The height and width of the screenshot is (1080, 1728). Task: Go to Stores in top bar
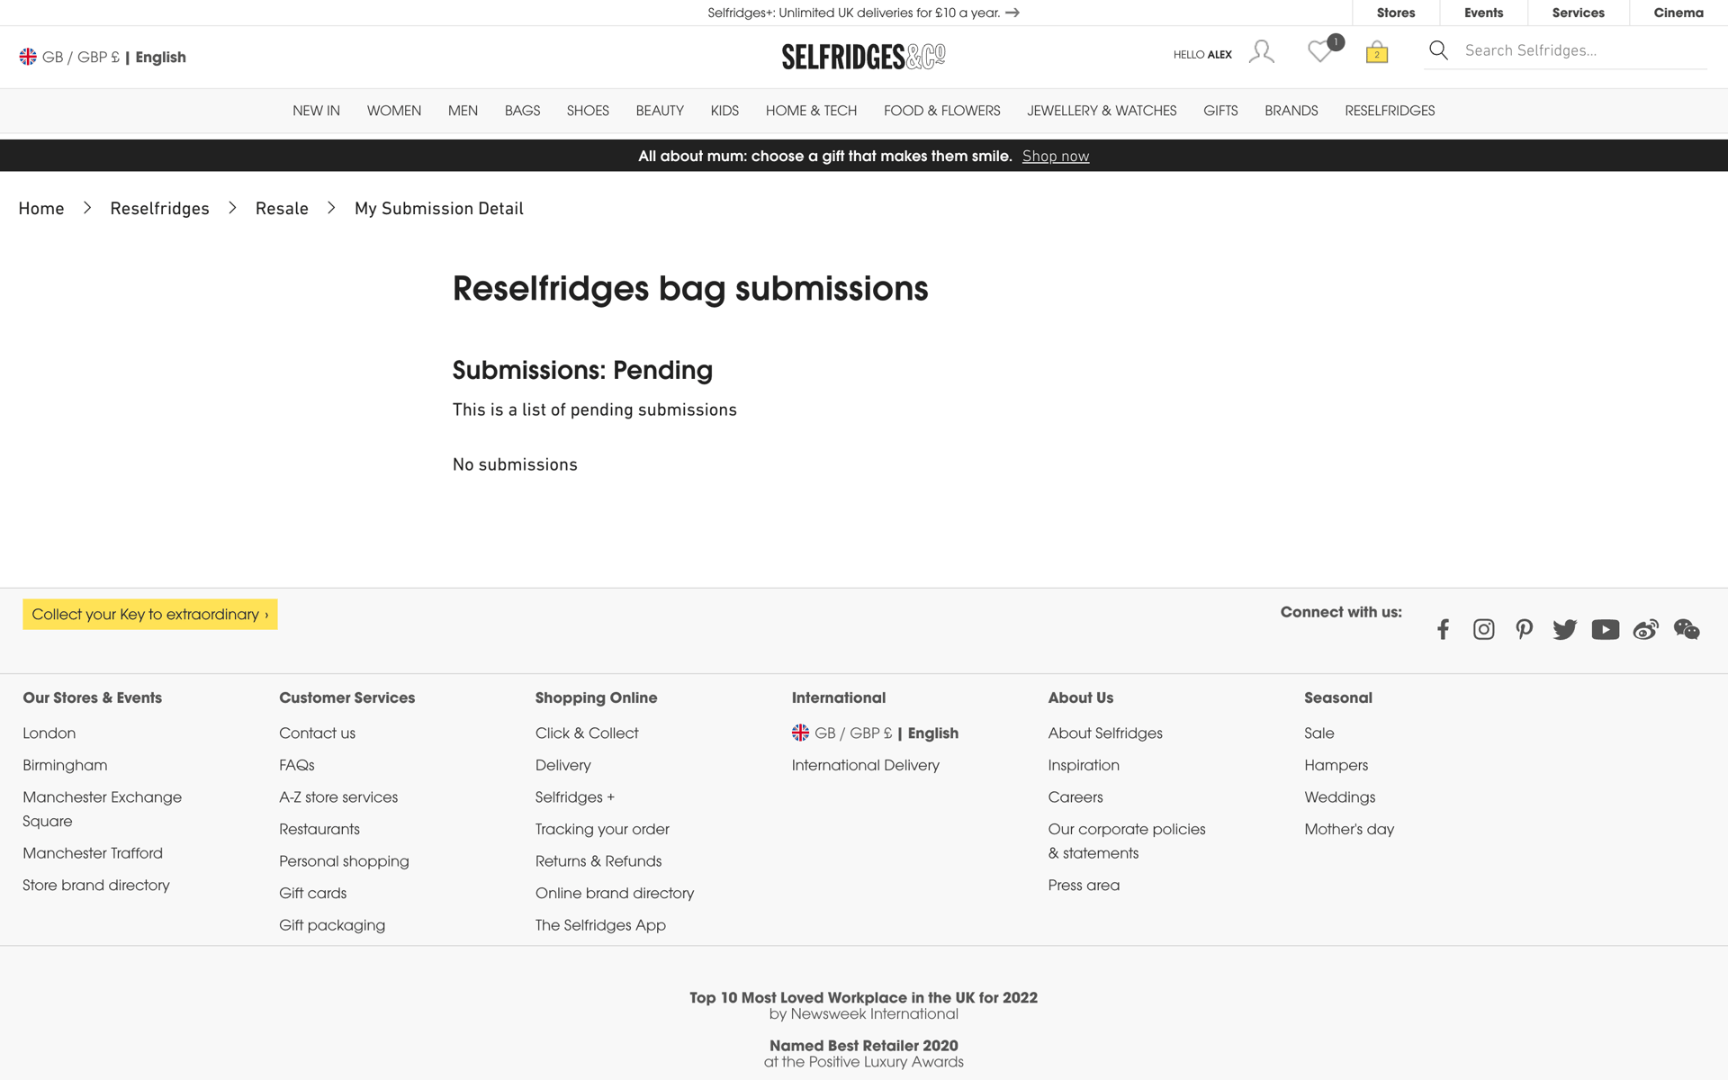[1396, 13]
